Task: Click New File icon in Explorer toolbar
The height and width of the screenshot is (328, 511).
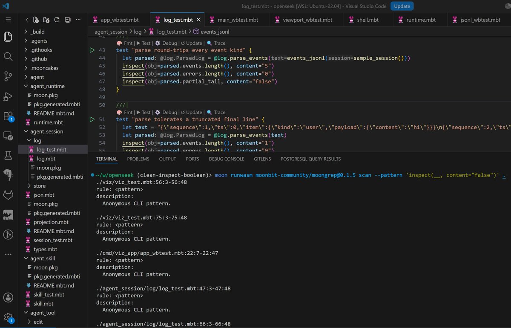Action: click(36, 20)
